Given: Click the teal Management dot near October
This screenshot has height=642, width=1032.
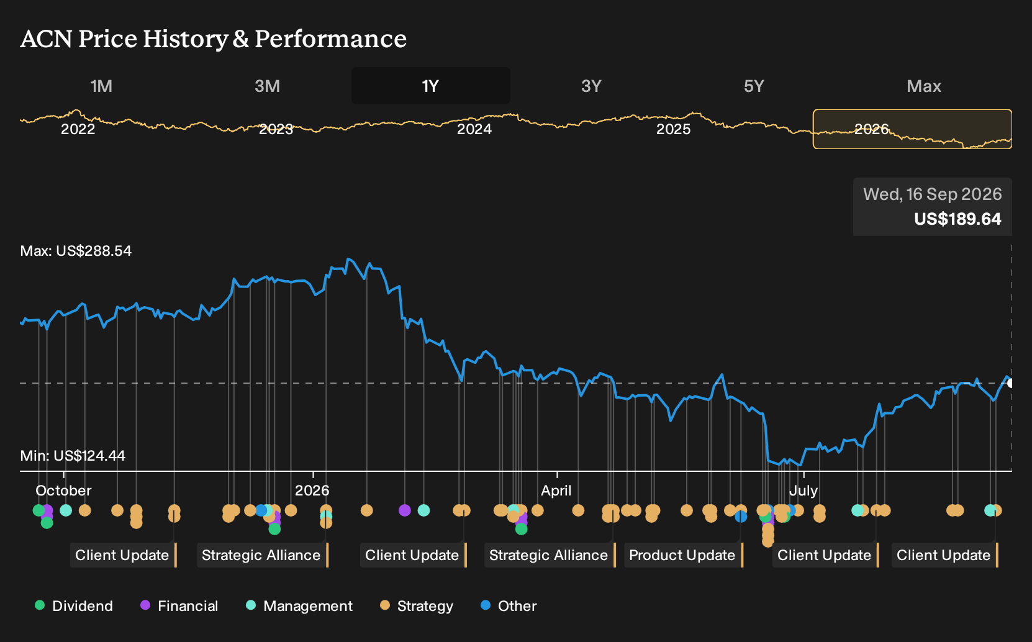Looking at the screenshot, I should click(x=66, y=510).
